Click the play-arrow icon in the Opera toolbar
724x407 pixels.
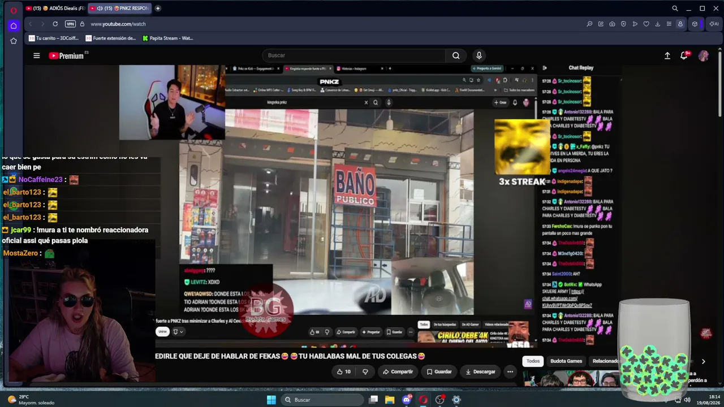click(635, 24)
